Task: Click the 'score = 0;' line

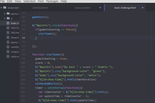Action: point(43,63)
